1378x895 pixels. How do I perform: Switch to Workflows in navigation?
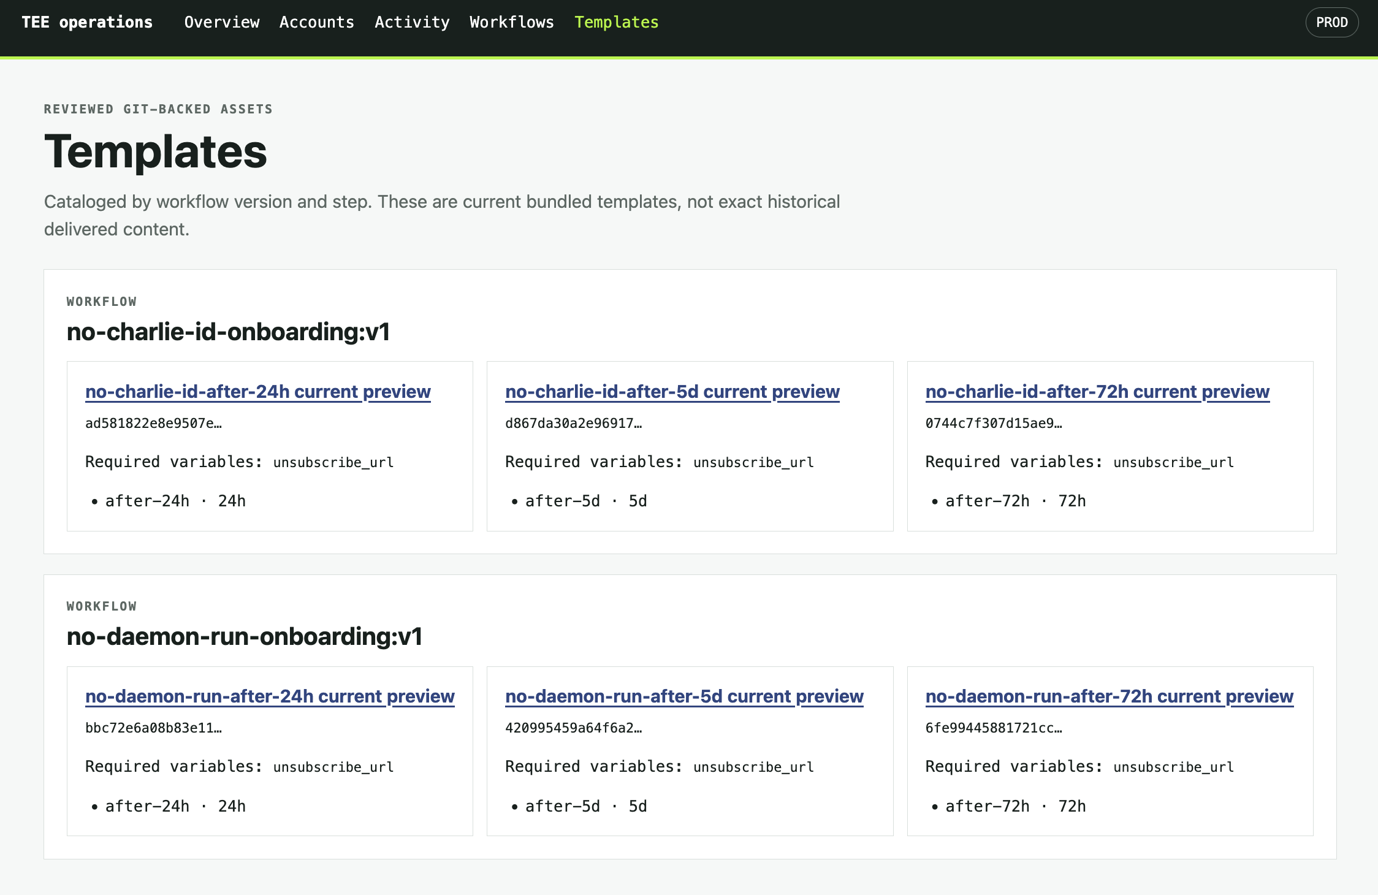pyautogui.click(x=512, y=22)
